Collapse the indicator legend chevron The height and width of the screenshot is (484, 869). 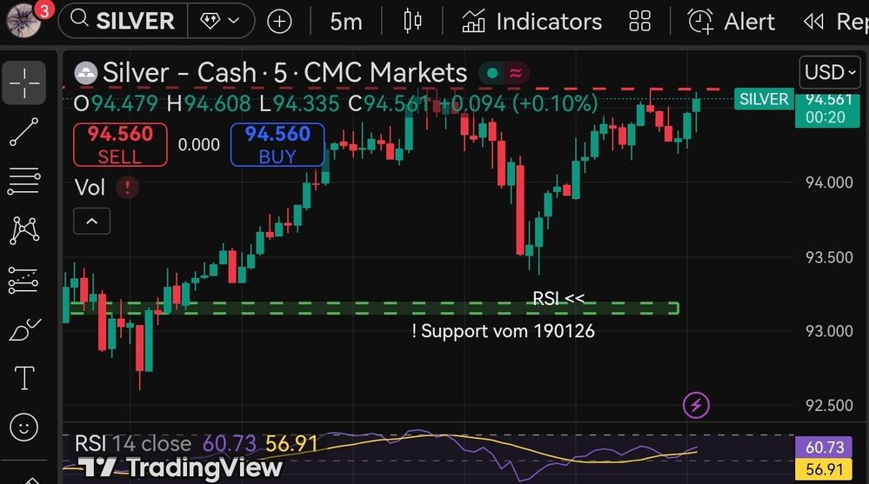(92, 221)
